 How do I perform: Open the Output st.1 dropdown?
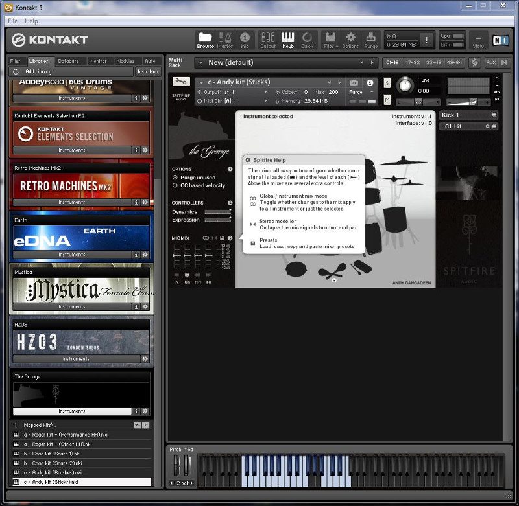pos(266,92)
